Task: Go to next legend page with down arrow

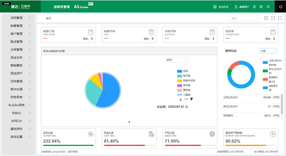Action: tap(191, 99)
